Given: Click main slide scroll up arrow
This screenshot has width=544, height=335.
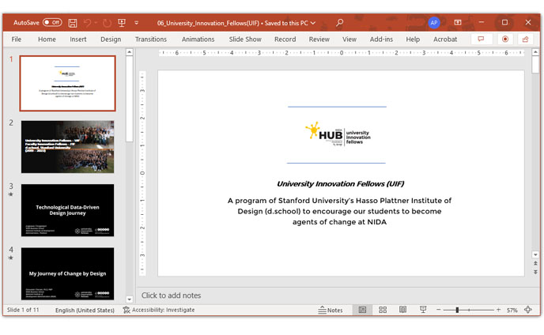Looking at the screenshot, I should coord(535,52).
